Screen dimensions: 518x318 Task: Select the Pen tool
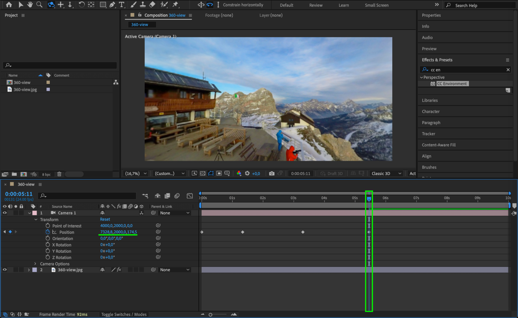coord(112,5)
